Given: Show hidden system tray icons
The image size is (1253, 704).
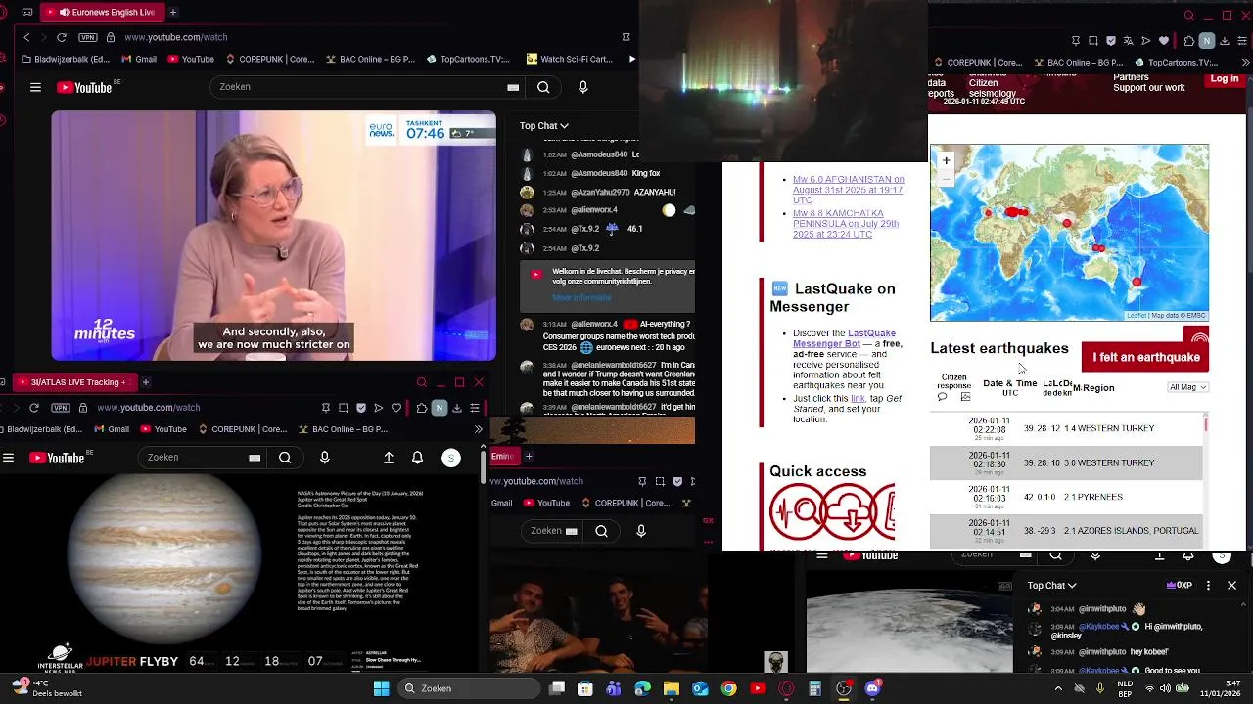Looking at the screenshot, I should pyautogui.click(x=1058, y=688).
